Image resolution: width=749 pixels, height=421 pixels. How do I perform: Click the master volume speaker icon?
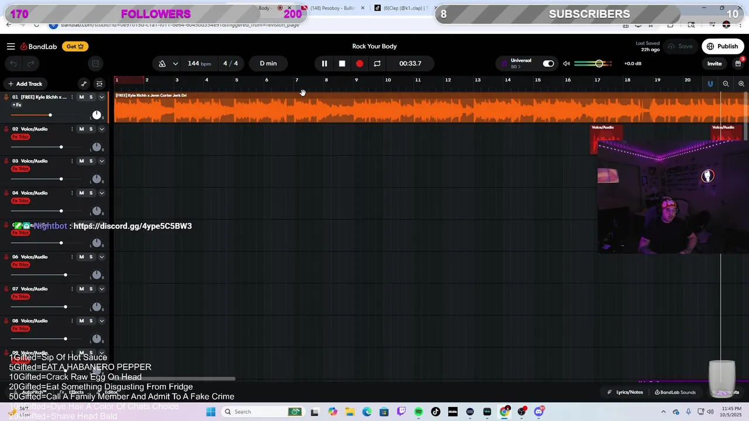(566, 63)
